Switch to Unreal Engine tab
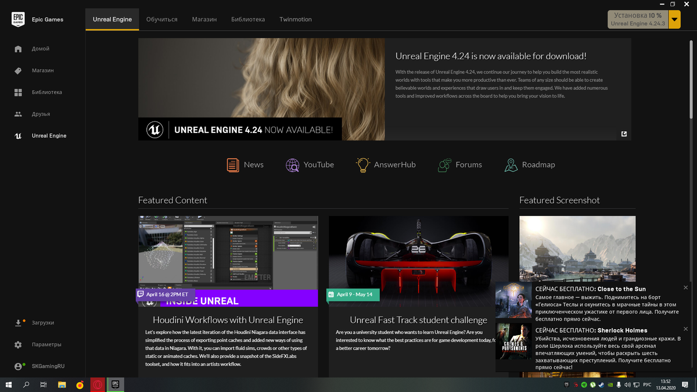 tap(112, 19)
